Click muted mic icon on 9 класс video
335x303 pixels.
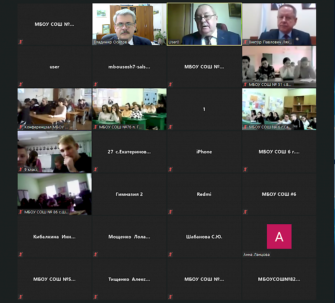tap(21, 169)
